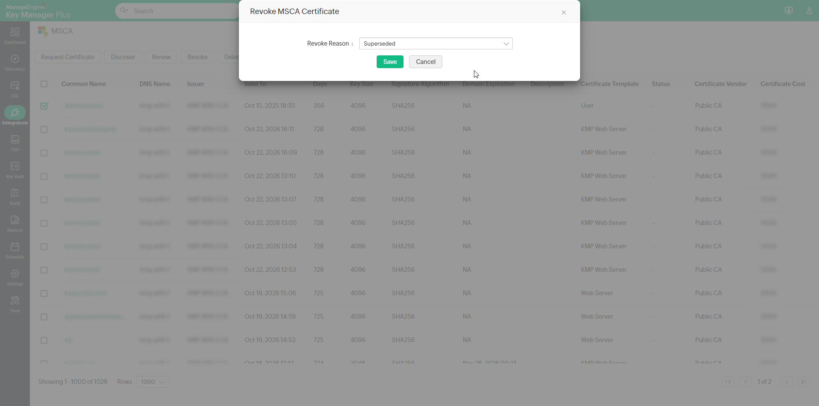Click the Discover button
Viewport: 819px width, 406px height.
(x=123, y=57)
